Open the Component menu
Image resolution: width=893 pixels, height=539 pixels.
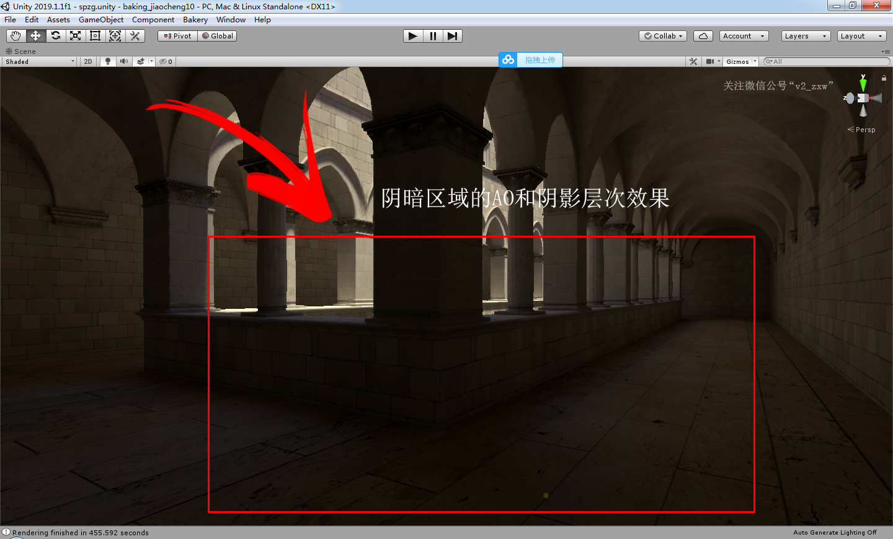pyautogui.click(x=153, y=20)
